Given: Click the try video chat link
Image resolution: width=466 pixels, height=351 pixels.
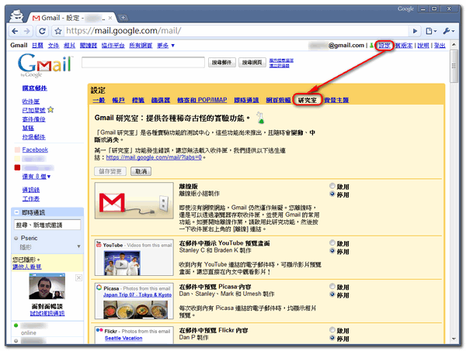Looking at the screenshot, I should click(x=47, y=313).
